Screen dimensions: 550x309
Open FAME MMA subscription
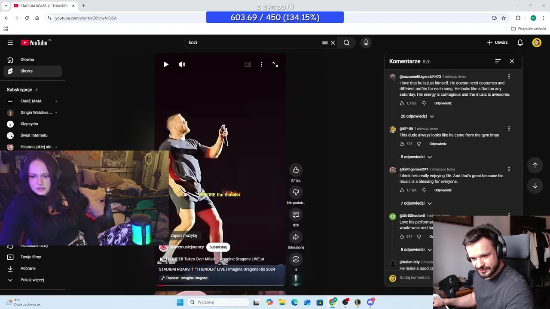(x=33, y=101)
